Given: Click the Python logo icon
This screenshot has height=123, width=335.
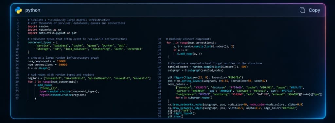Looking at the screenshot, I should coord(18,10).
